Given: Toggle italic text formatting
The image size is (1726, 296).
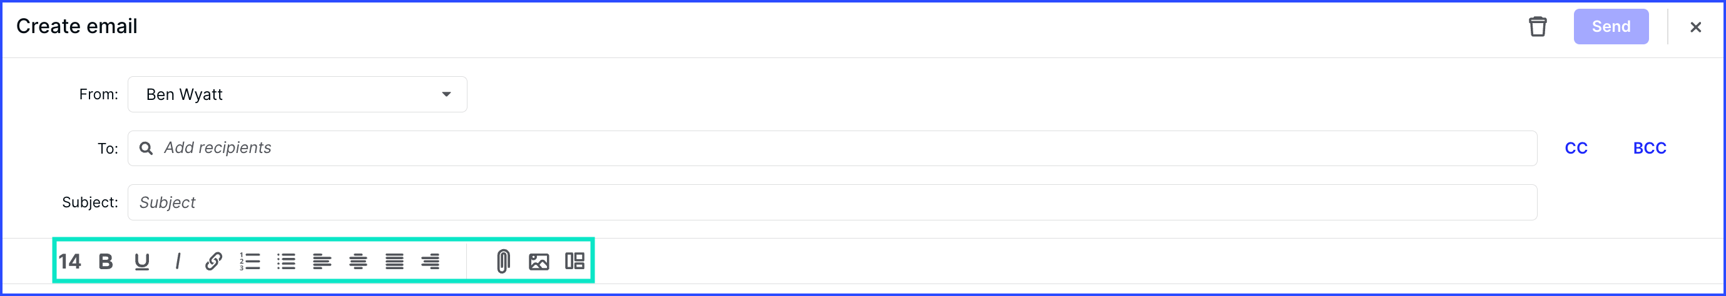Looking at the screenshot, I should pos(178,261).
